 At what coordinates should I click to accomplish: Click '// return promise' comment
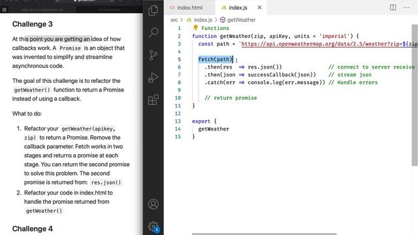pyautogui.click(x=231, y=98)
